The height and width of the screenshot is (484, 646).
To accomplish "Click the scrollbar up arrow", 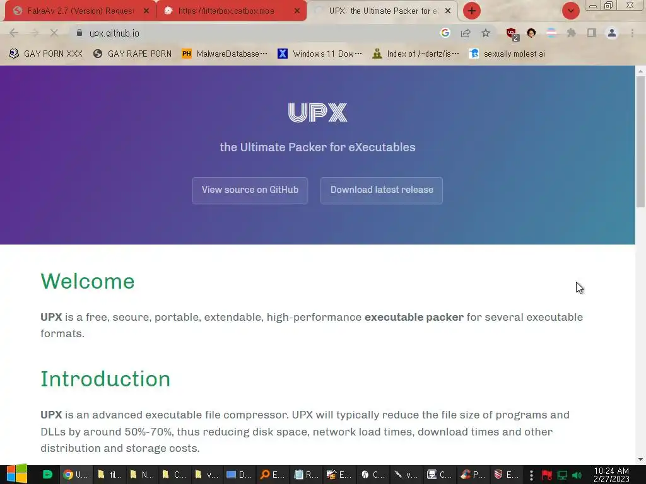I will tap(640, 71).
